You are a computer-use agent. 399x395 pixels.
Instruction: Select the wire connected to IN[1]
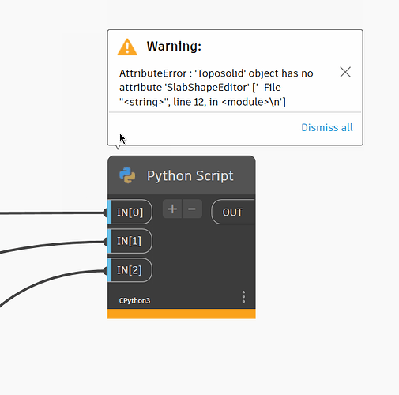(53, 245)
